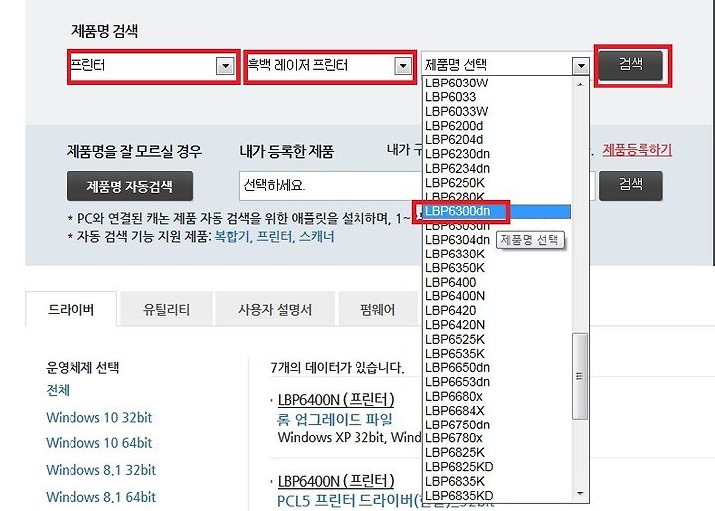715x511 pixels.
Task: Select LBP6250K in the list
Action: pos(498,183)
